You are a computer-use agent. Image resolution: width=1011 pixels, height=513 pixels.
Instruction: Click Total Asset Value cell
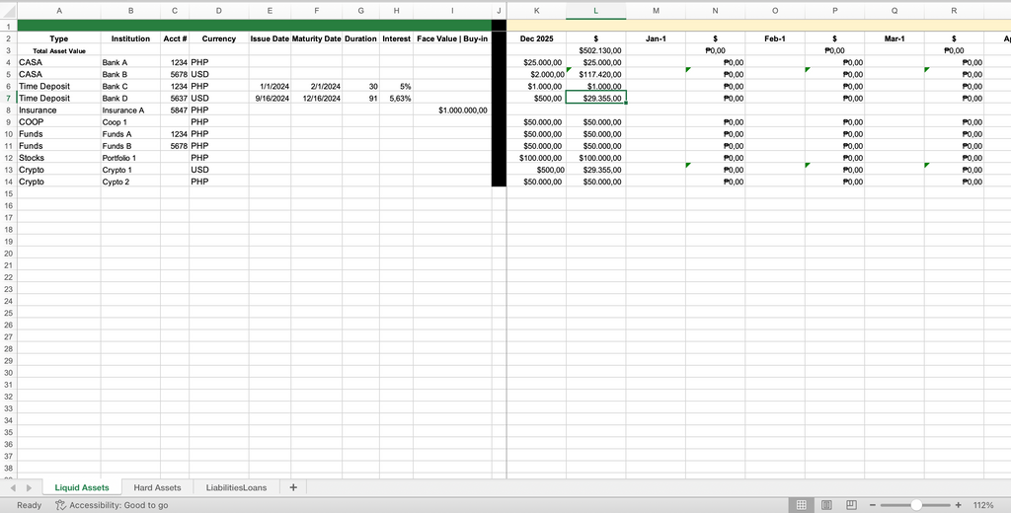58,51
